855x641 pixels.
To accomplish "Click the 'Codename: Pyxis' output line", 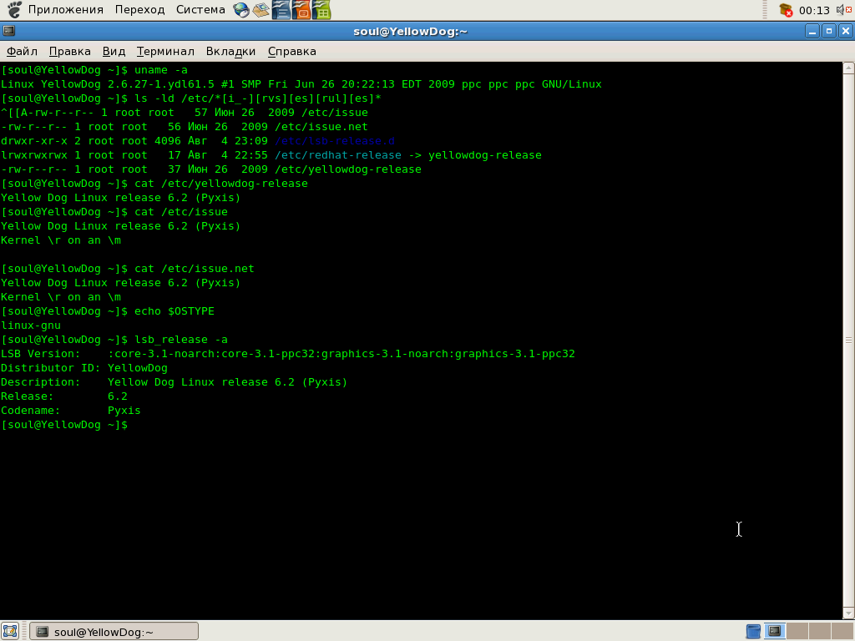I will tap(71, 411).
